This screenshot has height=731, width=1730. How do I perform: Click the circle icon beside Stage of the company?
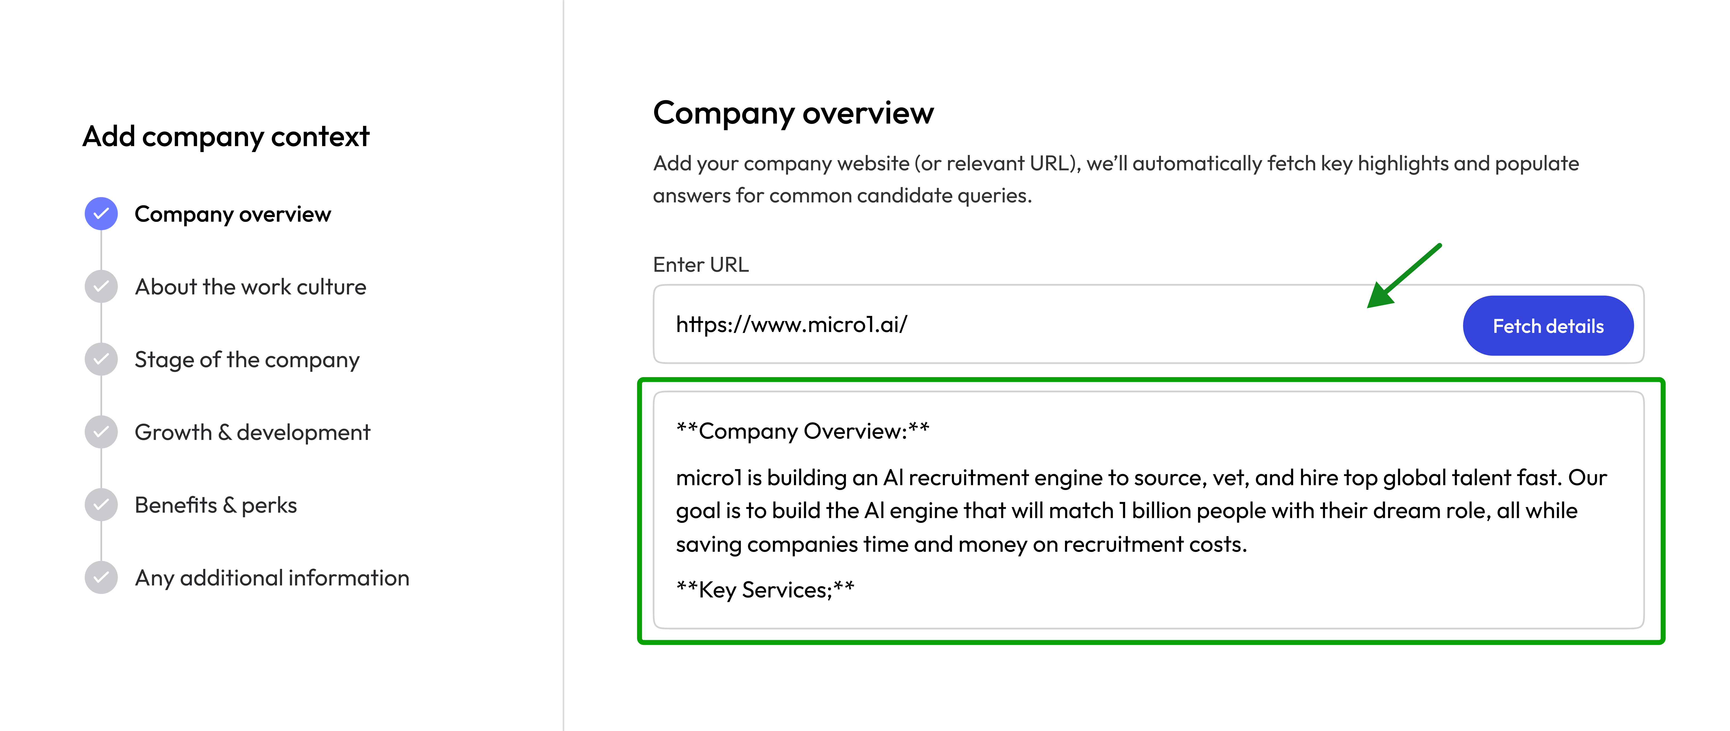tap(101, 360)
